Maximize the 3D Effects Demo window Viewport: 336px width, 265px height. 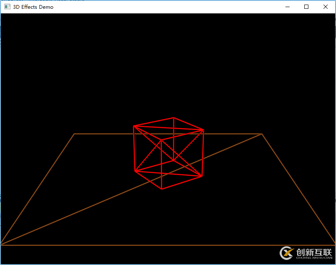tap(306, 7)
